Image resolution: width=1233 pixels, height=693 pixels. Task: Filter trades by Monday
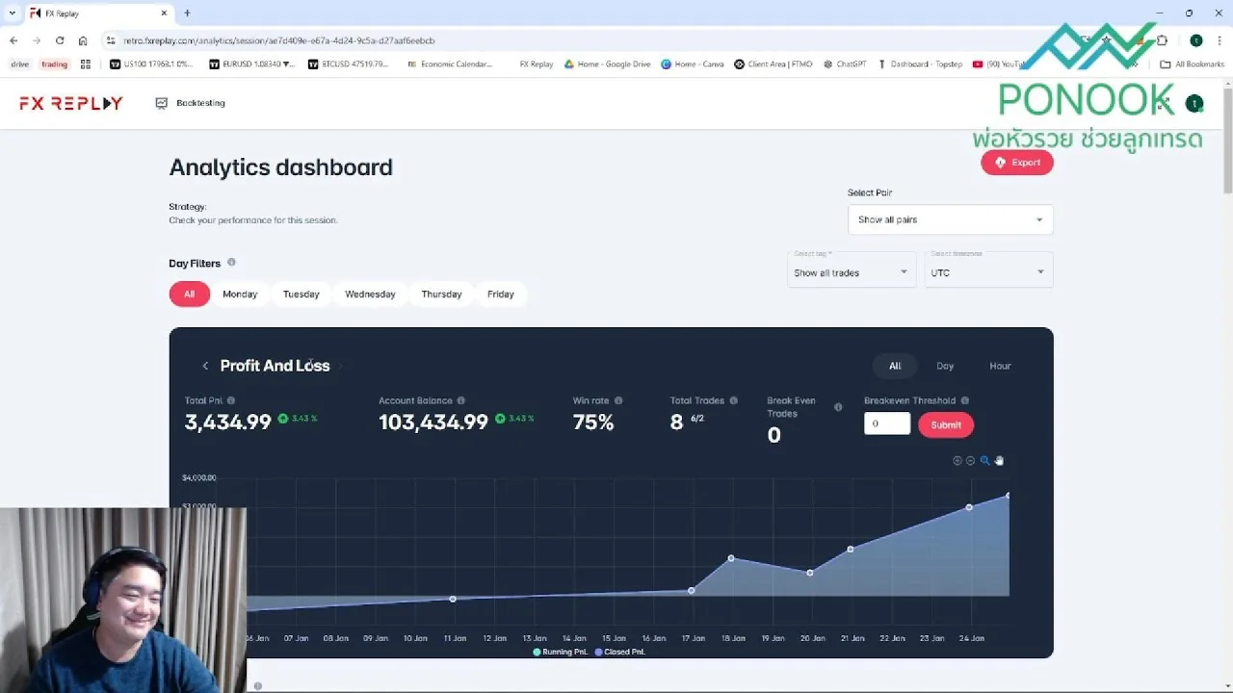point(240,294)
